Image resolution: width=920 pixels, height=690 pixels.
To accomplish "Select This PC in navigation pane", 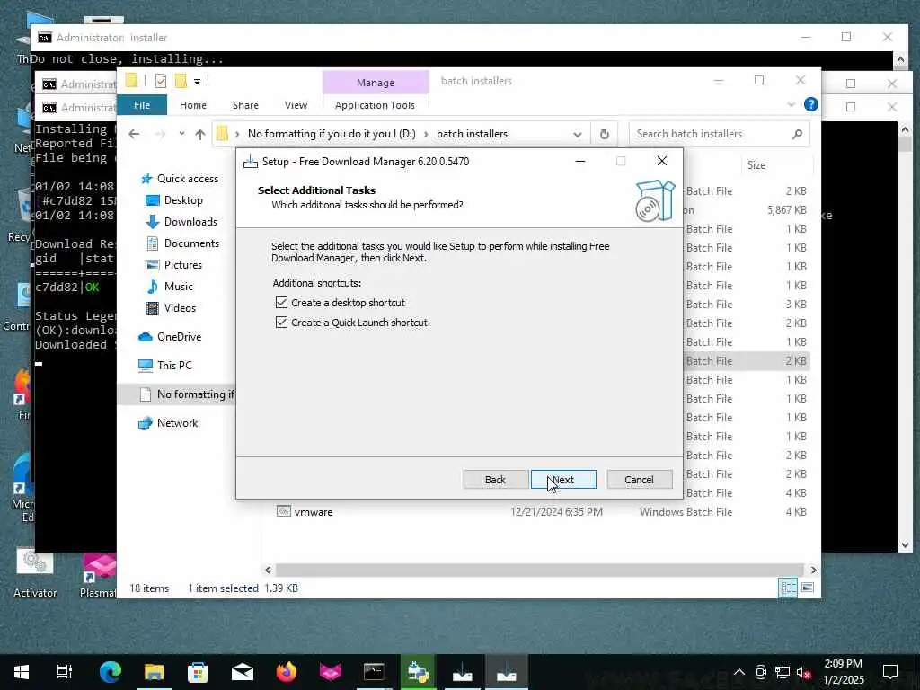I will tap(173, 366).
